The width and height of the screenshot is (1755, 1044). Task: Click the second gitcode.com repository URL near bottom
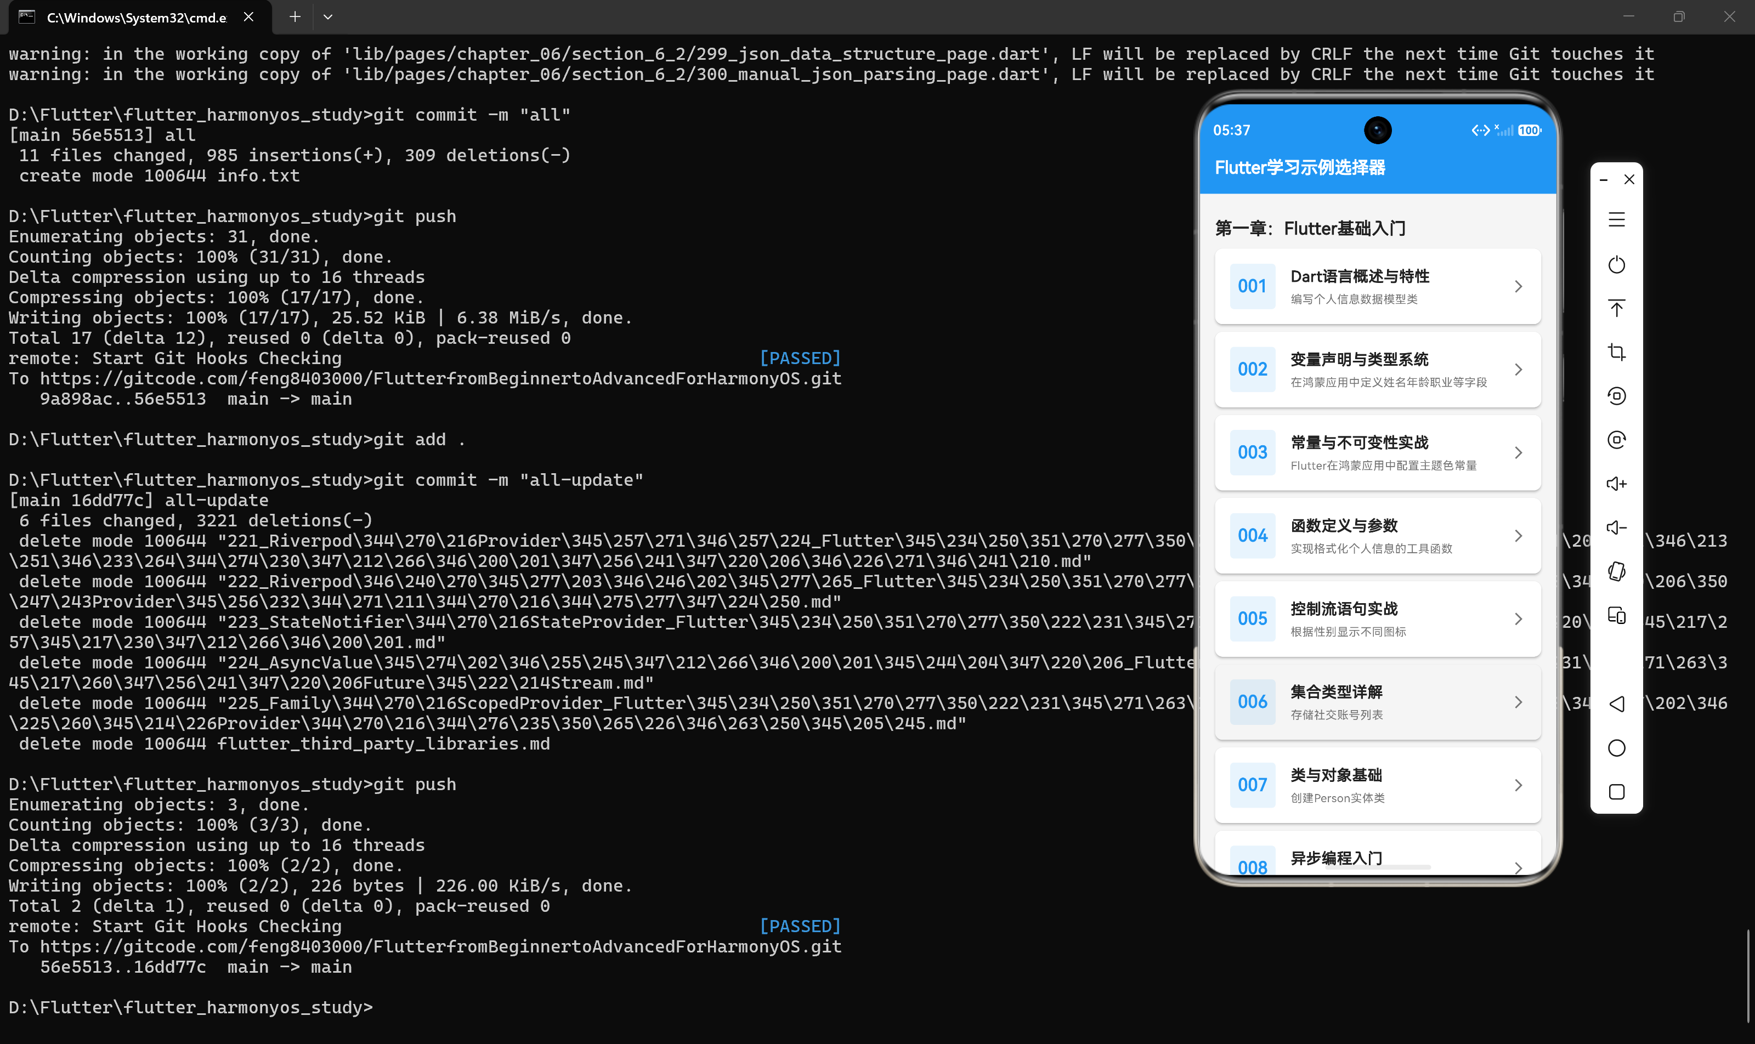(440, 946)
